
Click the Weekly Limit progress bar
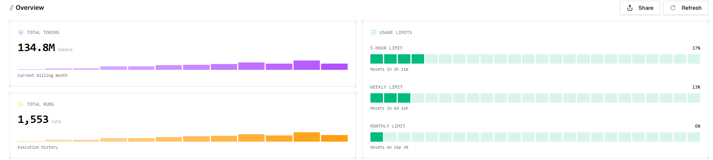pyautogui.click(x=535, y=98)
